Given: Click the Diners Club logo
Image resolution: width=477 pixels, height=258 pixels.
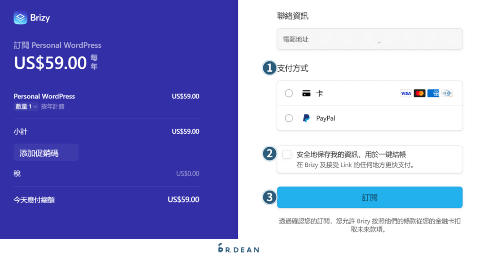Looking at the screenshot, I should tap(447, 93).
